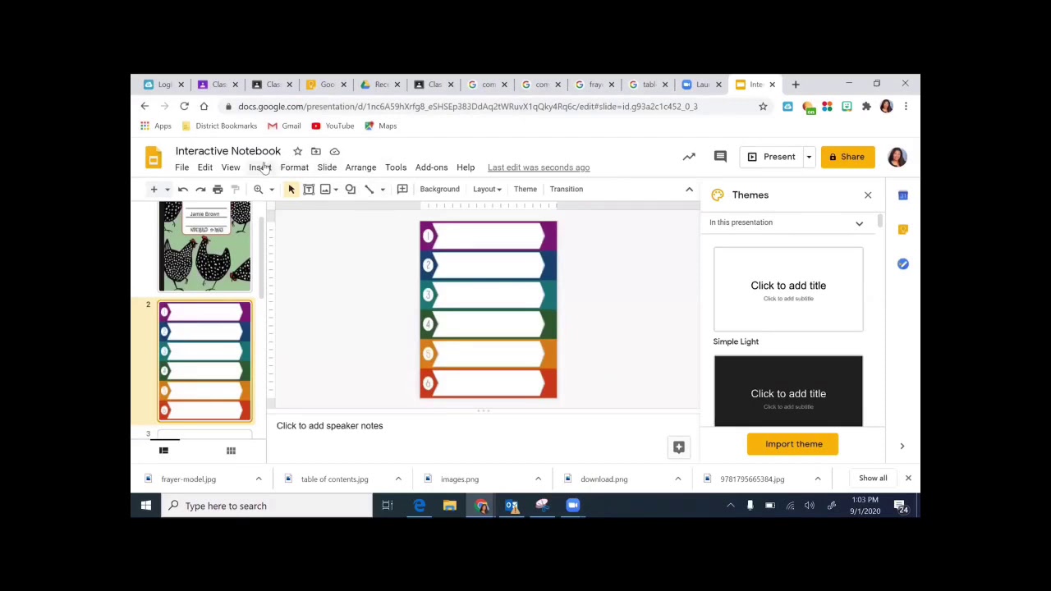Image resolution: width=1051 pixels, height=591 pixels.
Task: Select the dark theme thumbnail
Action: pyautogui.click(x=788, y=392)
